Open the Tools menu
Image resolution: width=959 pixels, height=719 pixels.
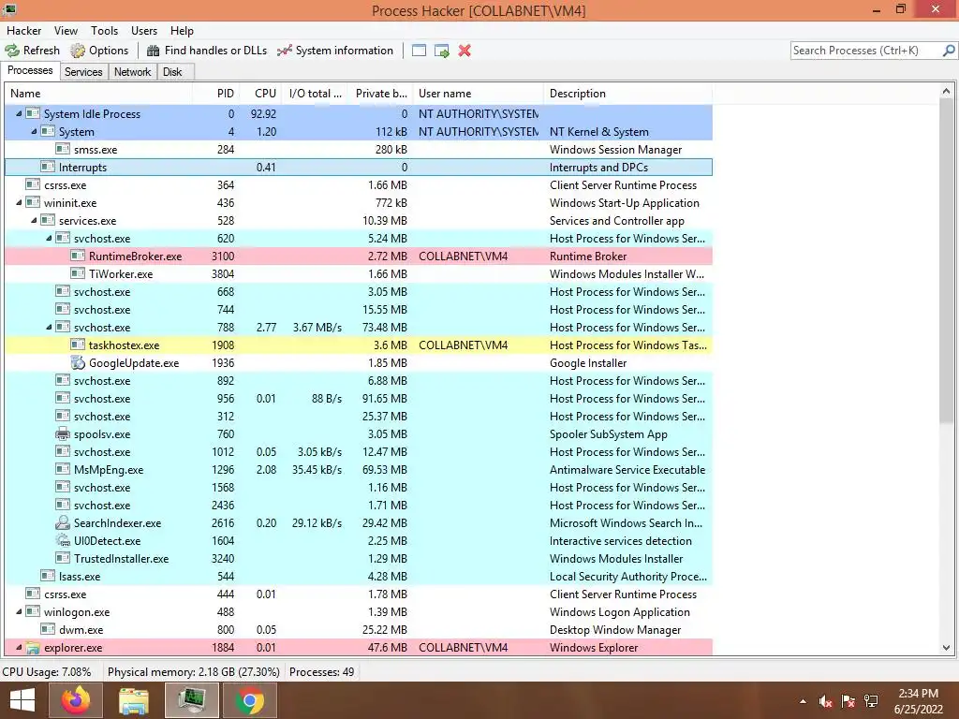(x=105, y=31)
